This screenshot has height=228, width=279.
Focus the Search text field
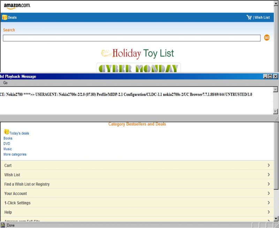[132, 38]
